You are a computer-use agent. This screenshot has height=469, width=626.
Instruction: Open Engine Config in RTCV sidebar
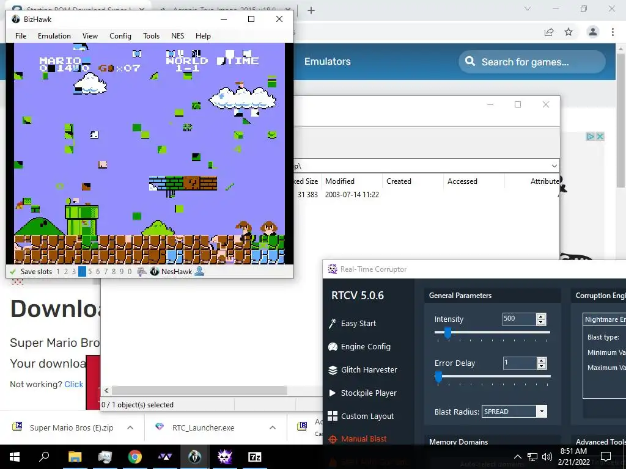(359, 347)
